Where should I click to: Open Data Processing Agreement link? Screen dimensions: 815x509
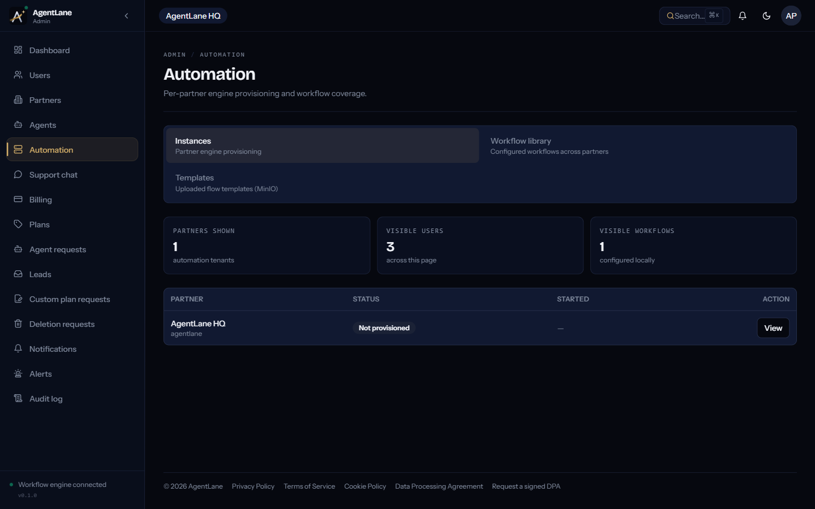(439, 486)
